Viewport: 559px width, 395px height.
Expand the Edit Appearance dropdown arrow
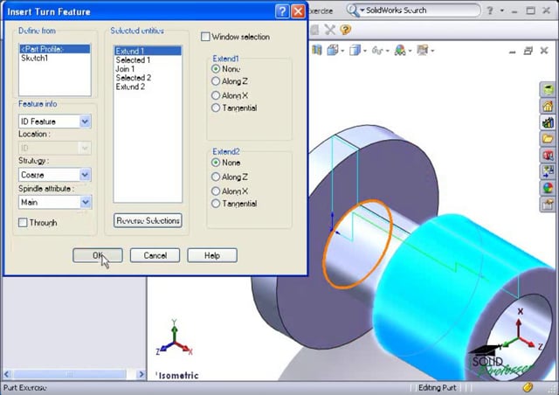[x=410, y=51]
